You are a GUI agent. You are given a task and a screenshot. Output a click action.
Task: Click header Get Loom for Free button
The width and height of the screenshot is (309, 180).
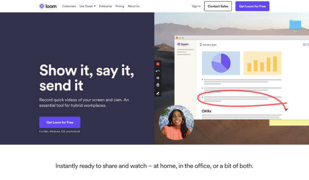click(x=252, y=6)
